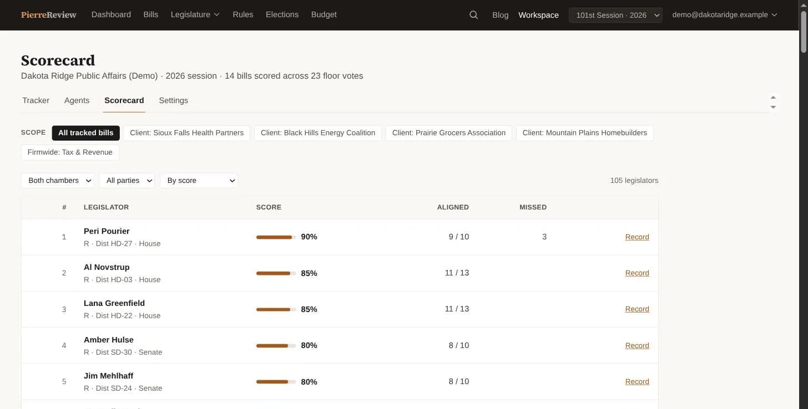Open the All parties dropdown
This screenshot has width=808, height=409.
click(127, 181)
